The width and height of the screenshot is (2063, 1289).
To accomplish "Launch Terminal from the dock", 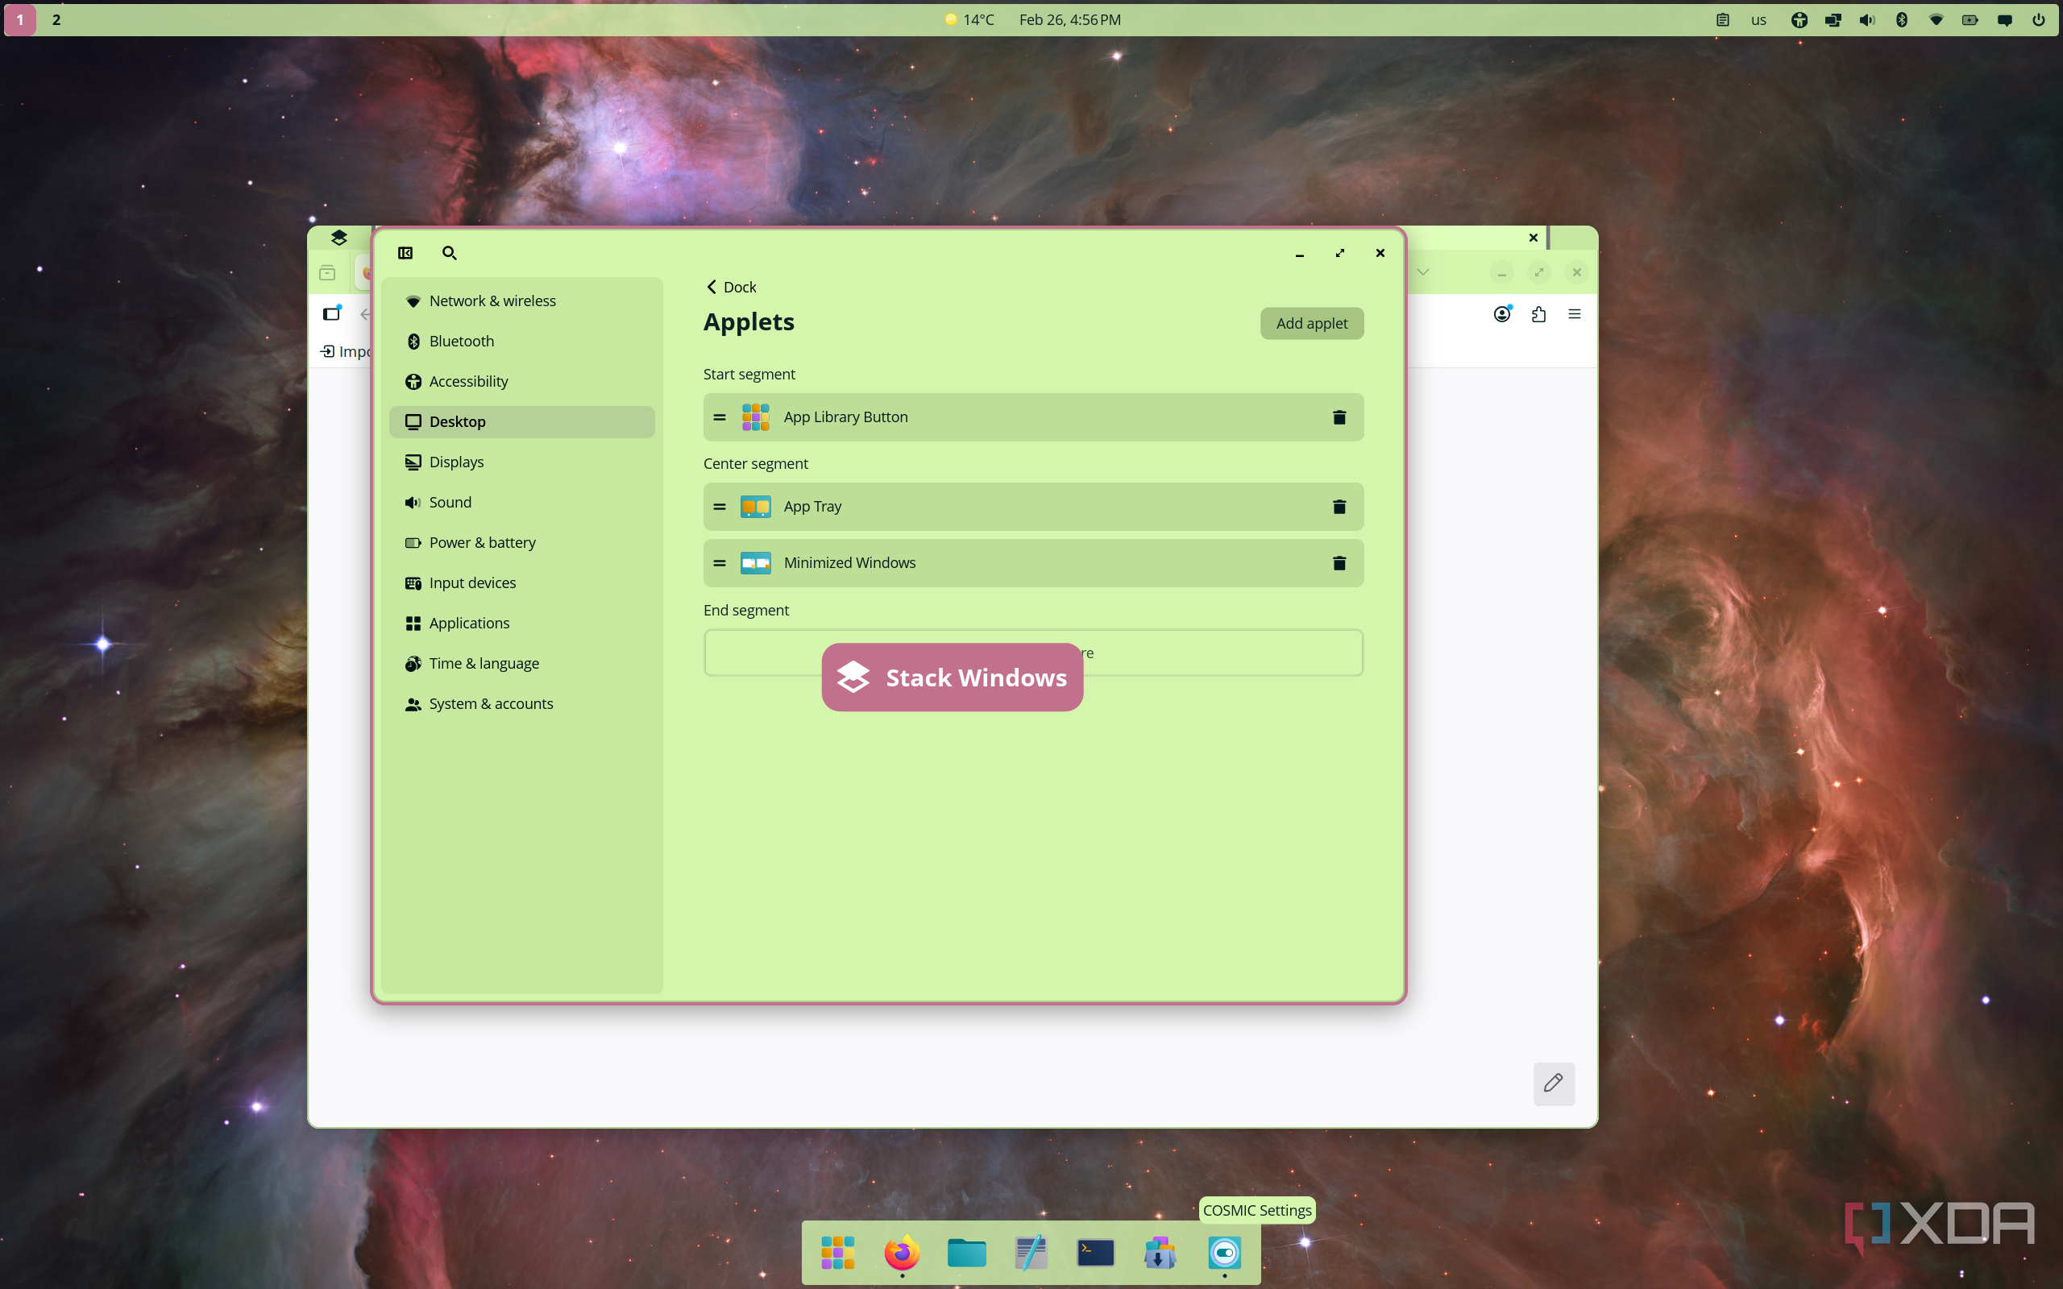I will tap(1095, 1252).
